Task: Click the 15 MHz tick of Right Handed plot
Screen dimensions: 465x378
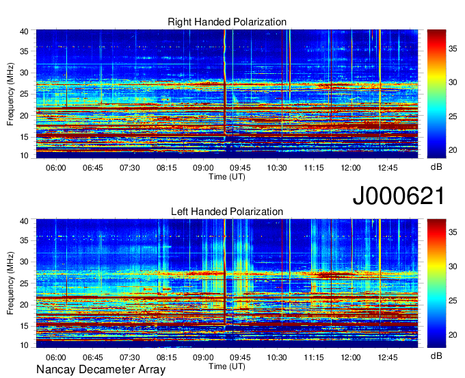Action: (x=24, y=137)
